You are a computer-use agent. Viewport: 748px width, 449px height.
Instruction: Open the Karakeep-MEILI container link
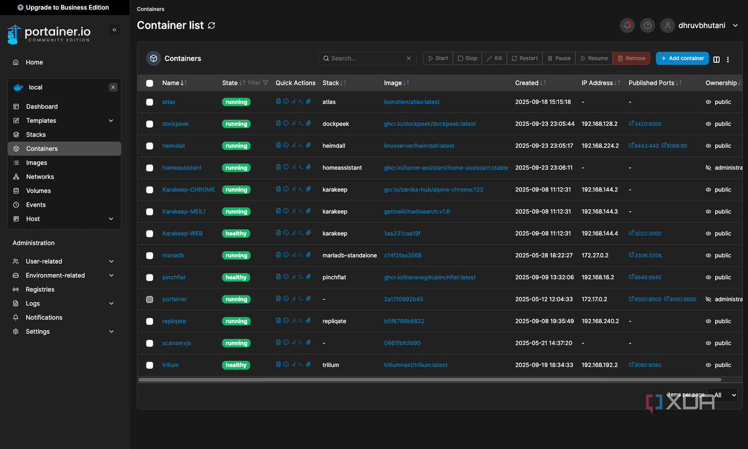[x=184, y=211]
